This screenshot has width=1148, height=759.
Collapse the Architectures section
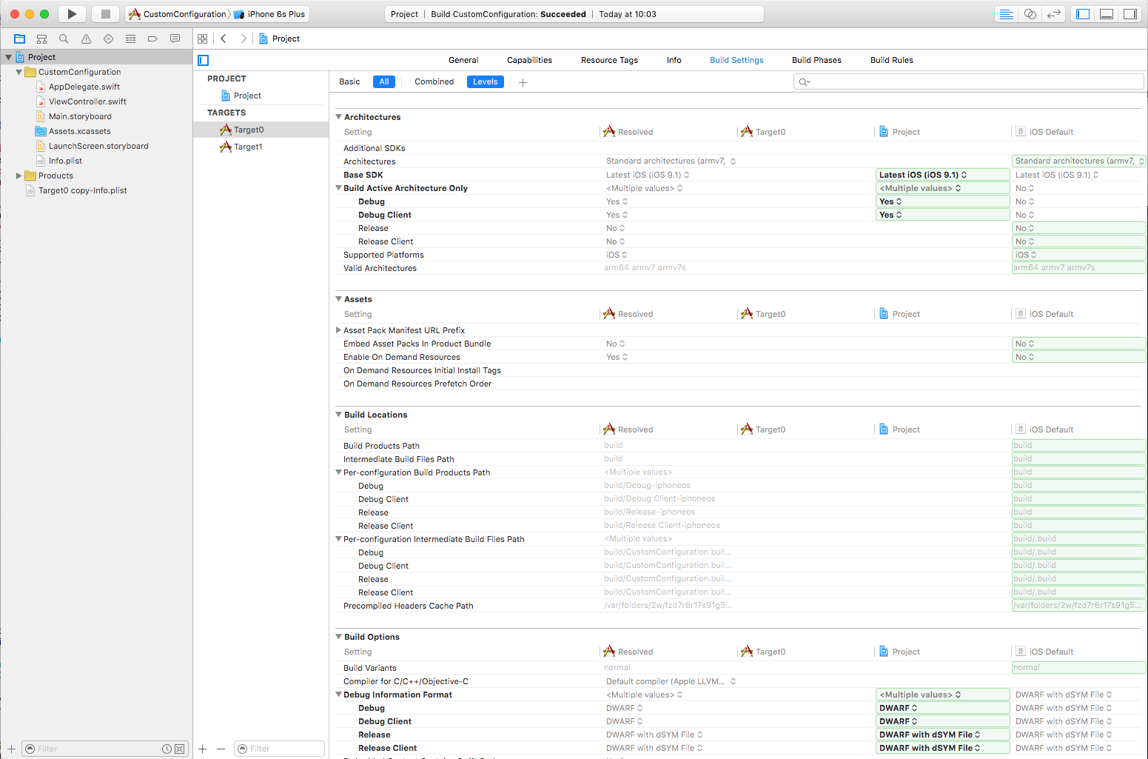339,117
